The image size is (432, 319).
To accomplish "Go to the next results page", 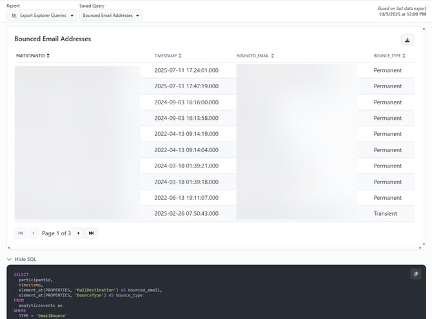I will 79,233.
